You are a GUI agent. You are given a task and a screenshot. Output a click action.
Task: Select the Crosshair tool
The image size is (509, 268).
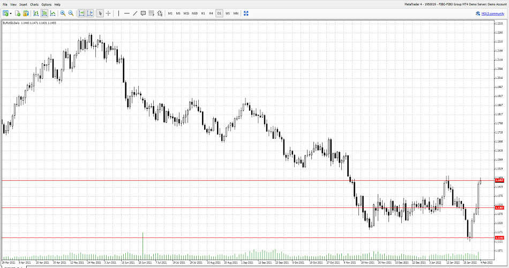pos(108,13)
